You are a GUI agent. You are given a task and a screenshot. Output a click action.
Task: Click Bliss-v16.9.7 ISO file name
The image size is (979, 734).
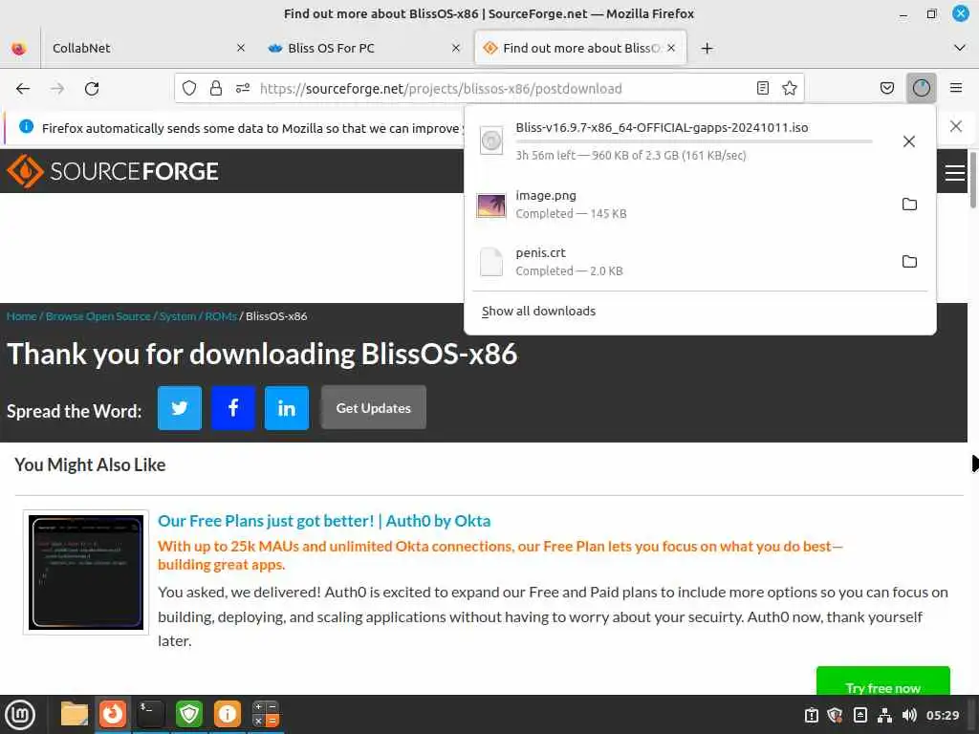point(662,127)
